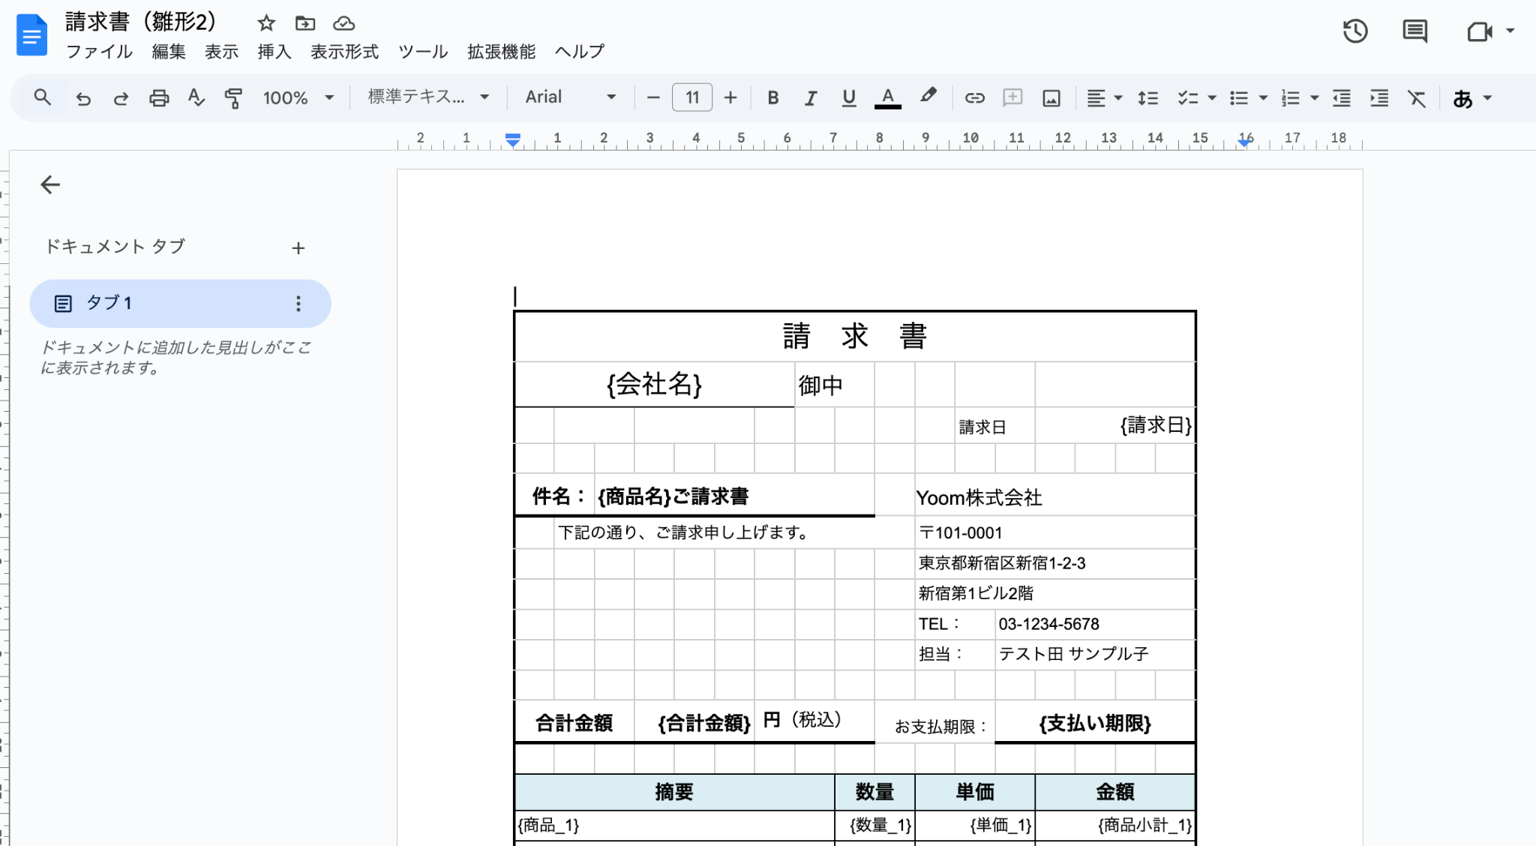Undo the last action
This screenshot has width=1536, height=846.
[x=83, y=97]
